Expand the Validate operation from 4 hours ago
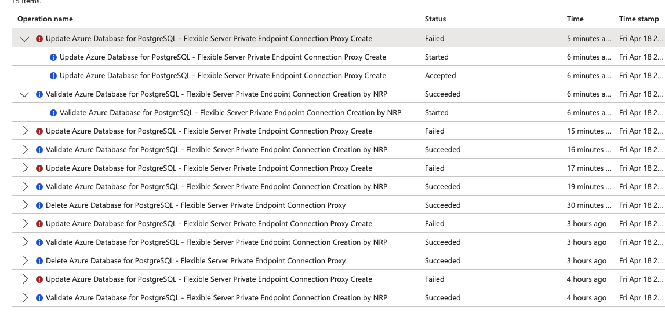The height and width of the screenshot is (335, 665). tap(25, 298)
